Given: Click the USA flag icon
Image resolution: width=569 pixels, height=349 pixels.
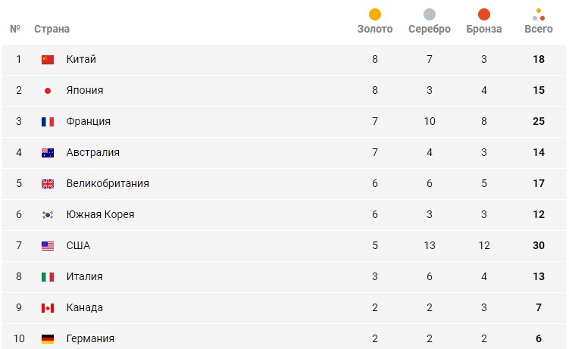Looking at the screenshot, I should [48, 246].
